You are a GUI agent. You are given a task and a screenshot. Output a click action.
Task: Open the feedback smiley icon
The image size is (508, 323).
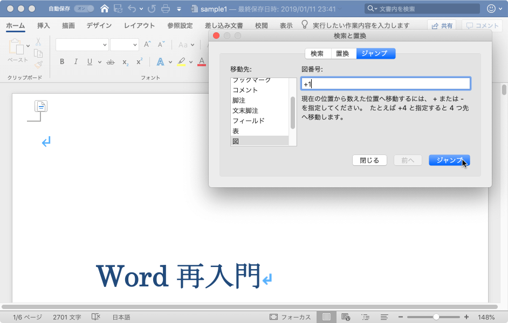point(491,9)
